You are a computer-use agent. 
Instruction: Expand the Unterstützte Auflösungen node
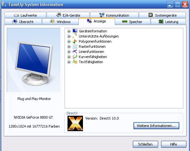[69, 36]
